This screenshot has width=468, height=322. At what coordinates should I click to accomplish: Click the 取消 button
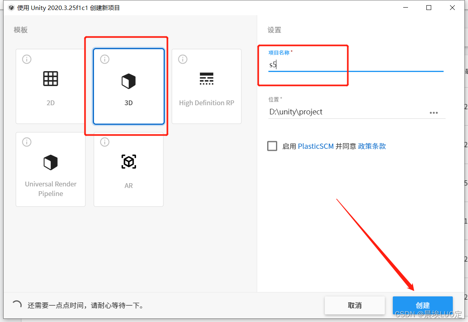354,305
